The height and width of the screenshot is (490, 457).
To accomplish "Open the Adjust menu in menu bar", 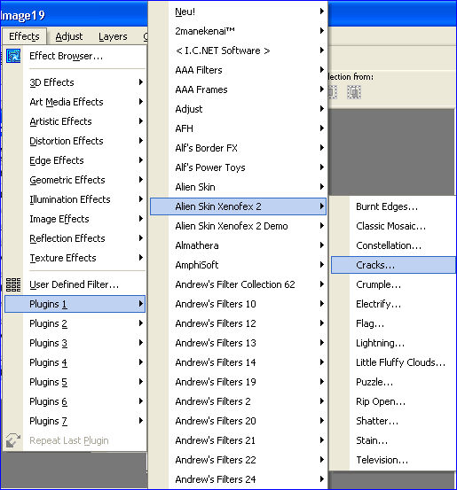I will coord(69,36).
